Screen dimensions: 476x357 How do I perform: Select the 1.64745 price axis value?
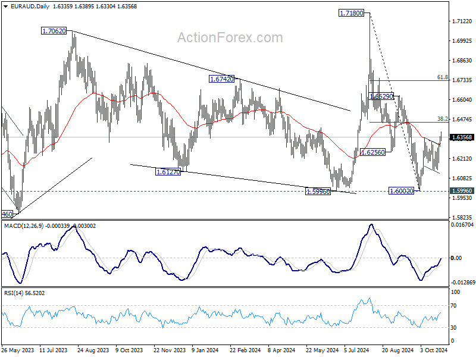pyautogui.click(x=462, y=120)
